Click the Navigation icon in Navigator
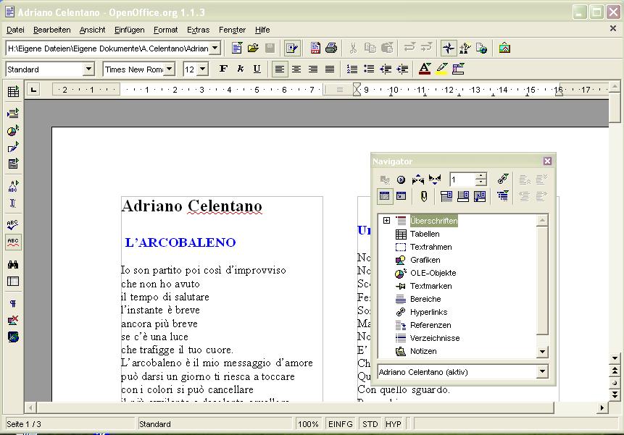 click(x=401, y=180)
